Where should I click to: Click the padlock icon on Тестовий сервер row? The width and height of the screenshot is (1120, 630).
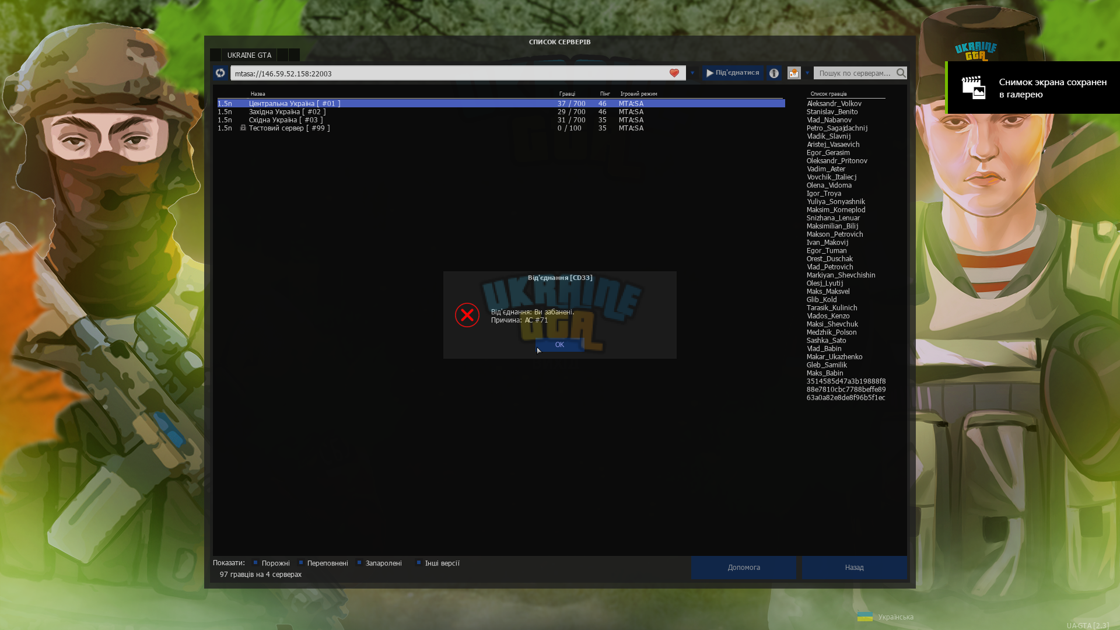pyautogui.click(x=243, y=128)
